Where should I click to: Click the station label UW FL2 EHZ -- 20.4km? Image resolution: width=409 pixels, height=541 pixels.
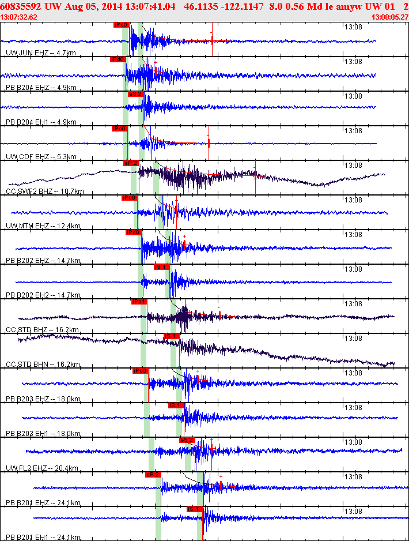(42, 468)
